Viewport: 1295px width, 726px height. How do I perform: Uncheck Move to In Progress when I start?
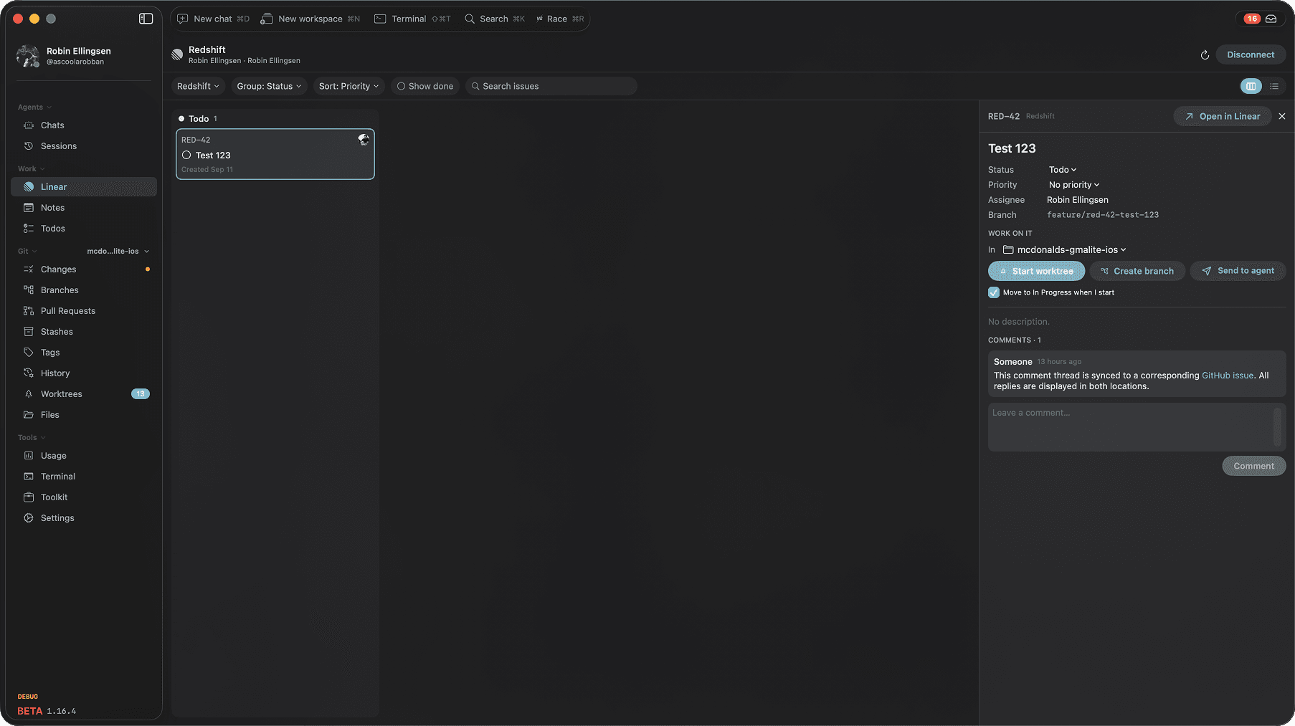(x=994, y=292)
